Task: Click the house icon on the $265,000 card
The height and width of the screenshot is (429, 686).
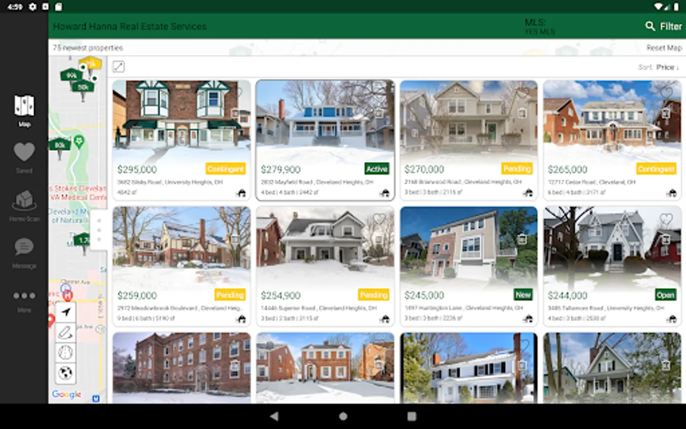Action: tap(672, 193)
